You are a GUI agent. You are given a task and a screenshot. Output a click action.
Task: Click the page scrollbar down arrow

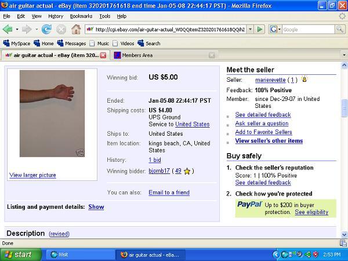click(344, 234)
